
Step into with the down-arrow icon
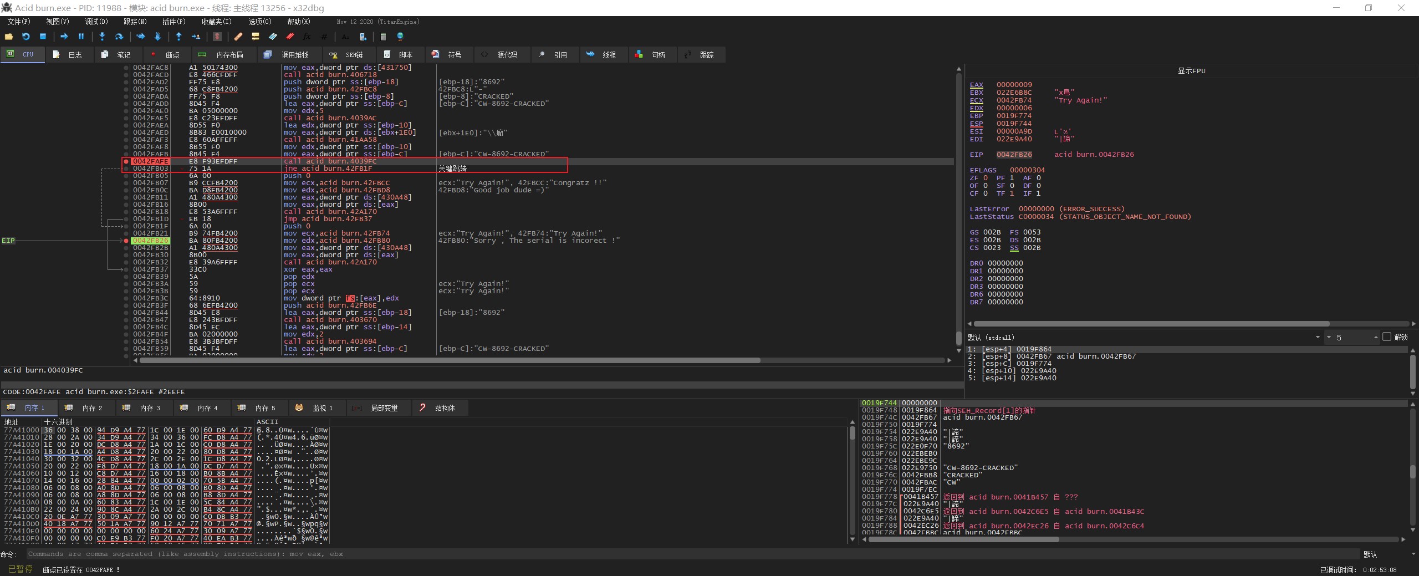pyautogui.click(x=102, y=37)
